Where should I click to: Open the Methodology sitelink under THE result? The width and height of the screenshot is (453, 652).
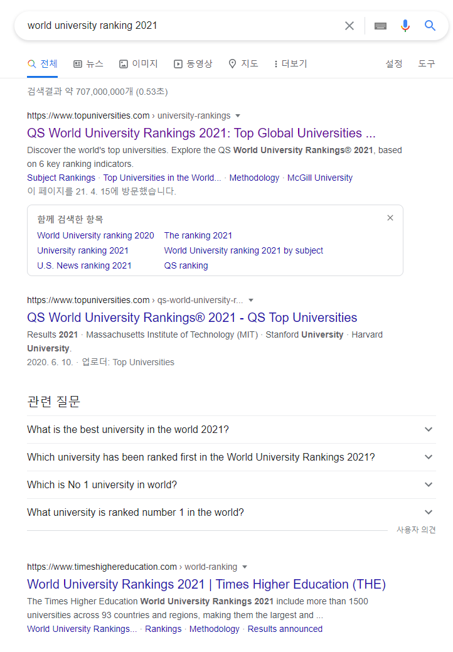tap(215, 629)
